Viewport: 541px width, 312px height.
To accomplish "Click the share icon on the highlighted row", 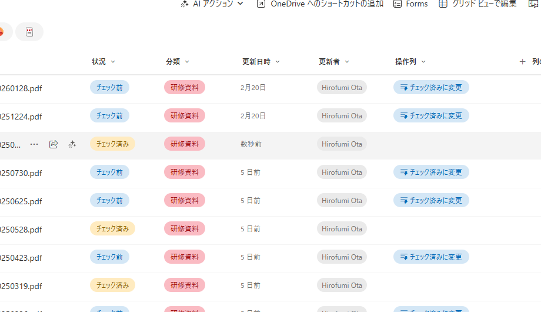I will click(54, 144).
